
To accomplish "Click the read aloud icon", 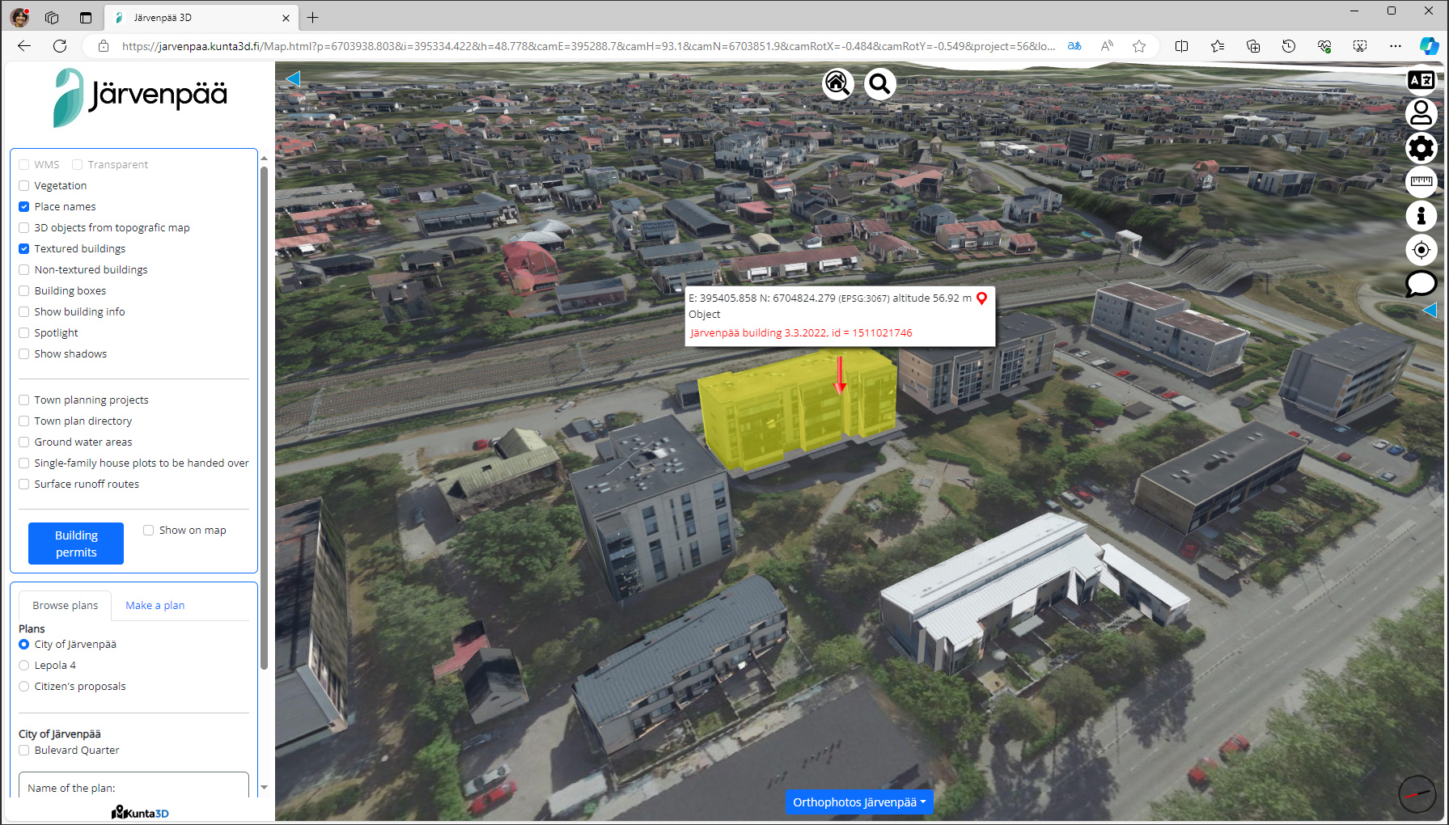I will tap(1107, 46).
